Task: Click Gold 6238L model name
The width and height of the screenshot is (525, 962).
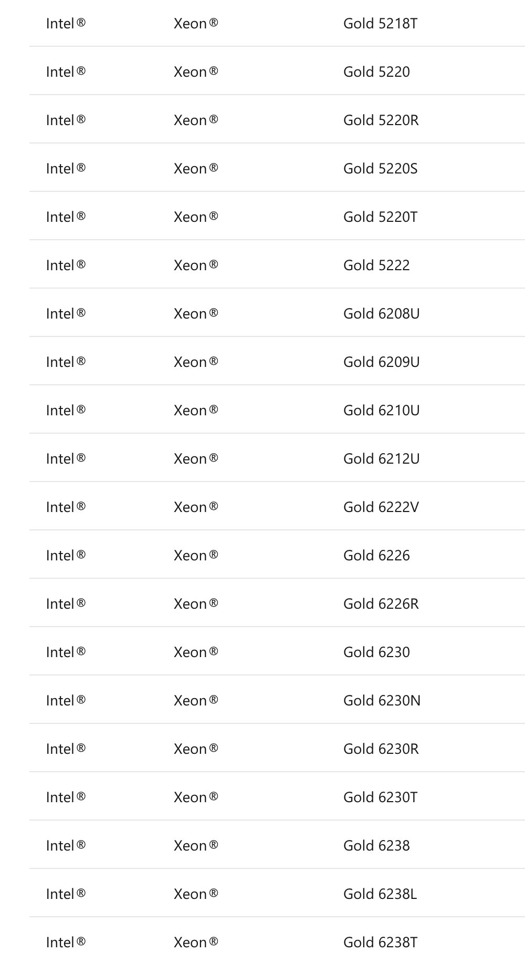Action: point(380,894)
